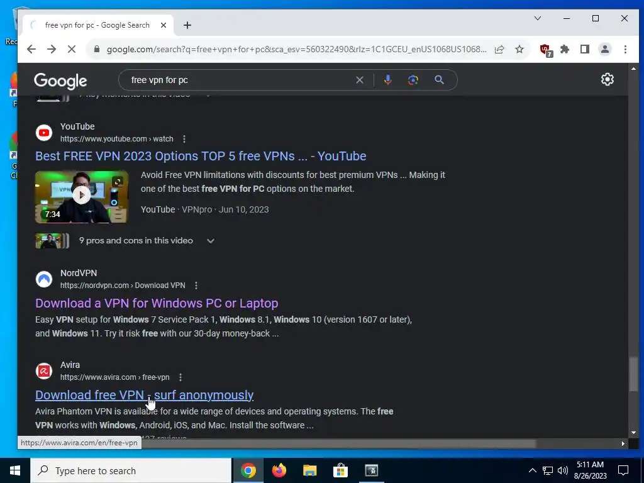Open the Extensions puzzle menu
This screenshot has width=644, height=483.
point(565,49)
